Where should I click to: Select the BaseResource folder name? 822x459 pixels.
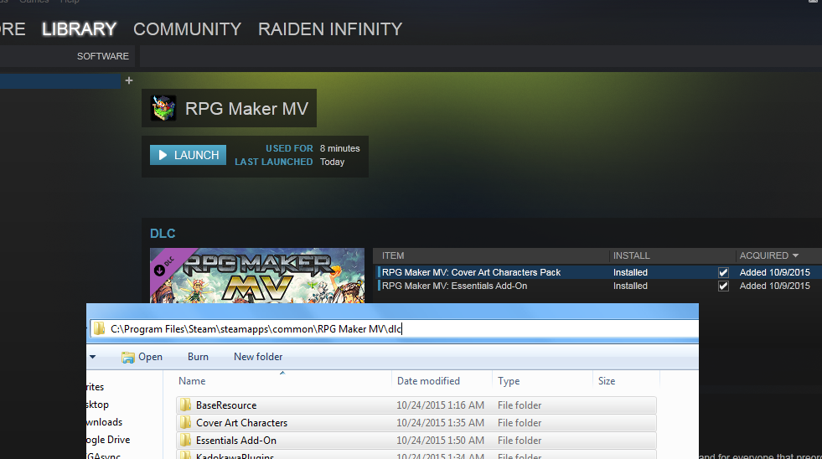tap(226, 405)
